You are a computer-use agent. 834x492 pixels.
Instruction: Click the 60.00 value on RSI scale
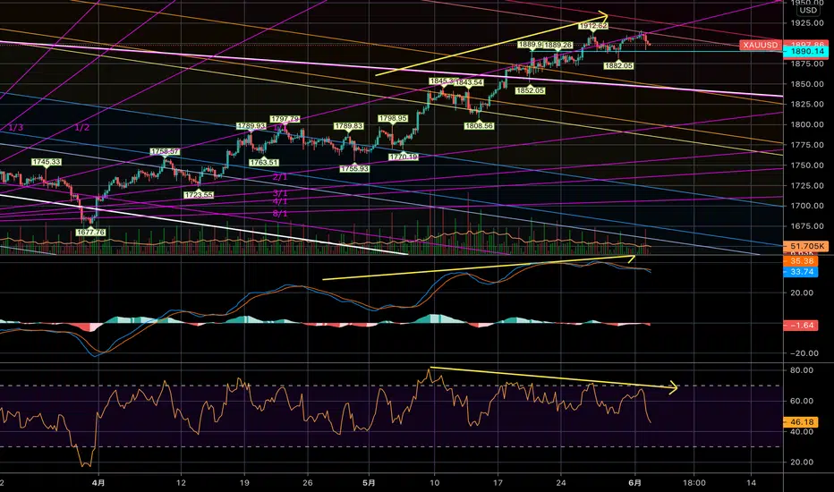tap(802, 401)
